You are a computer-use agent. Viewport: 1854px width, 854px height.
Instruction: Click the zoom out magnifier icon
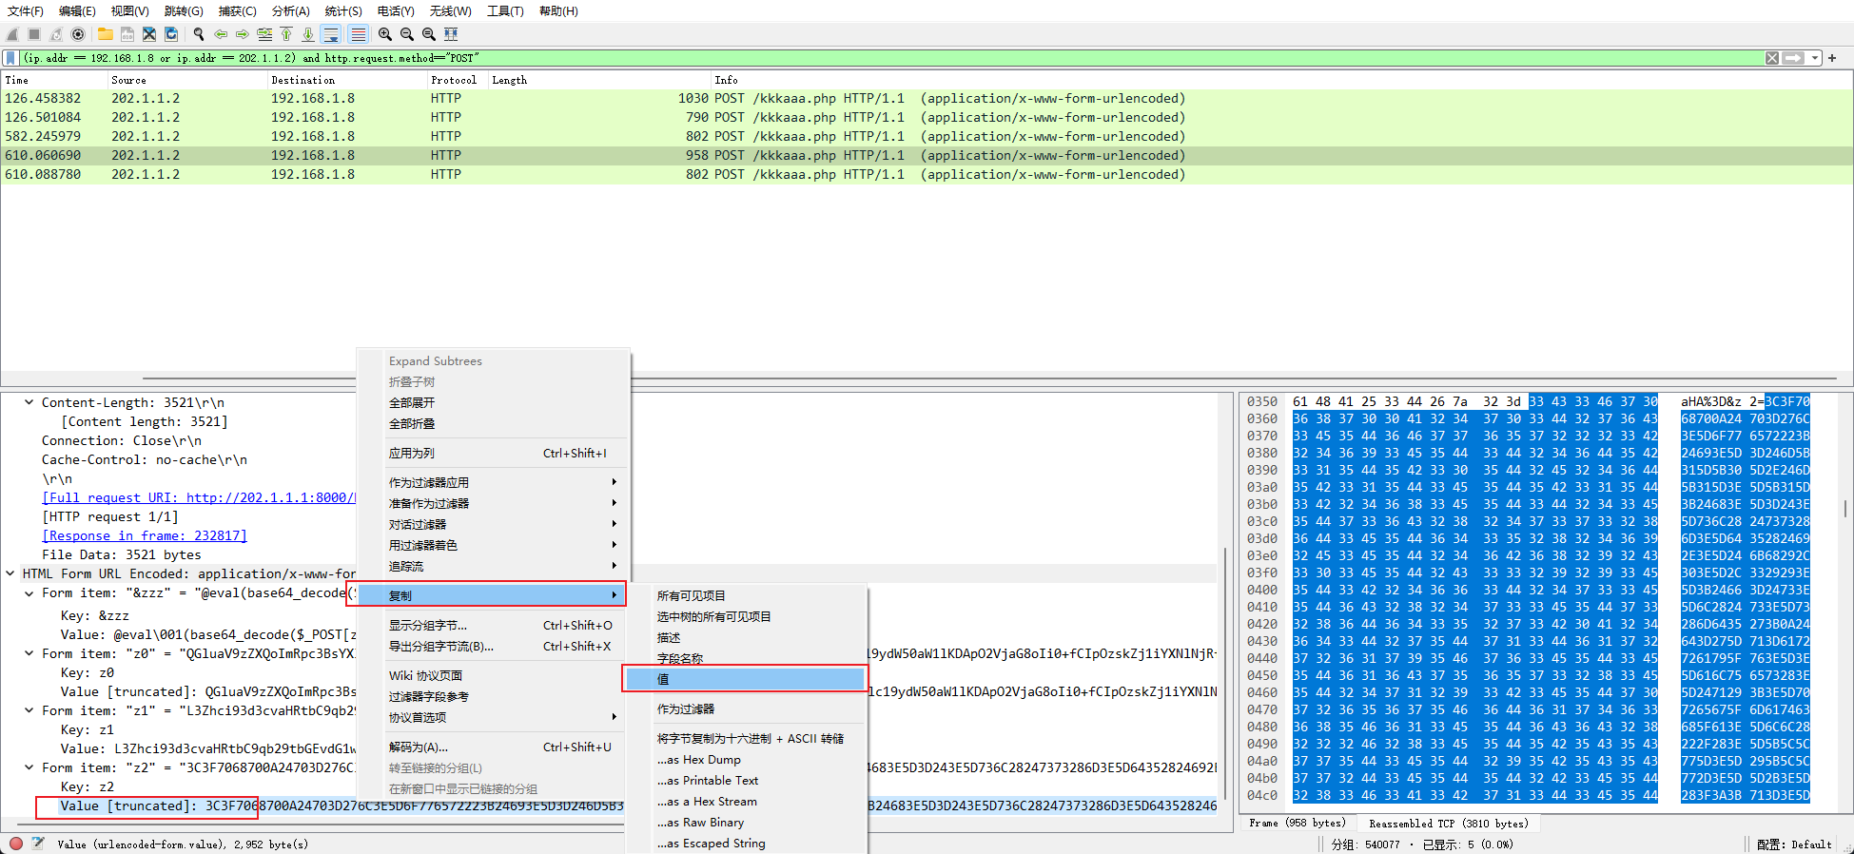[x=407, y=34]
